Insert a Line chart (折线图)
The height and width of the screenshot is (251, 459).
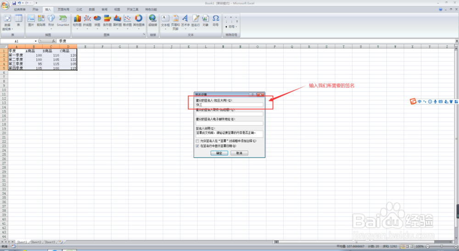(87, 22)
